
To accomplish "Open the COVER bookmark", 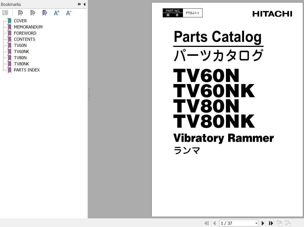I will click(20, 21).
